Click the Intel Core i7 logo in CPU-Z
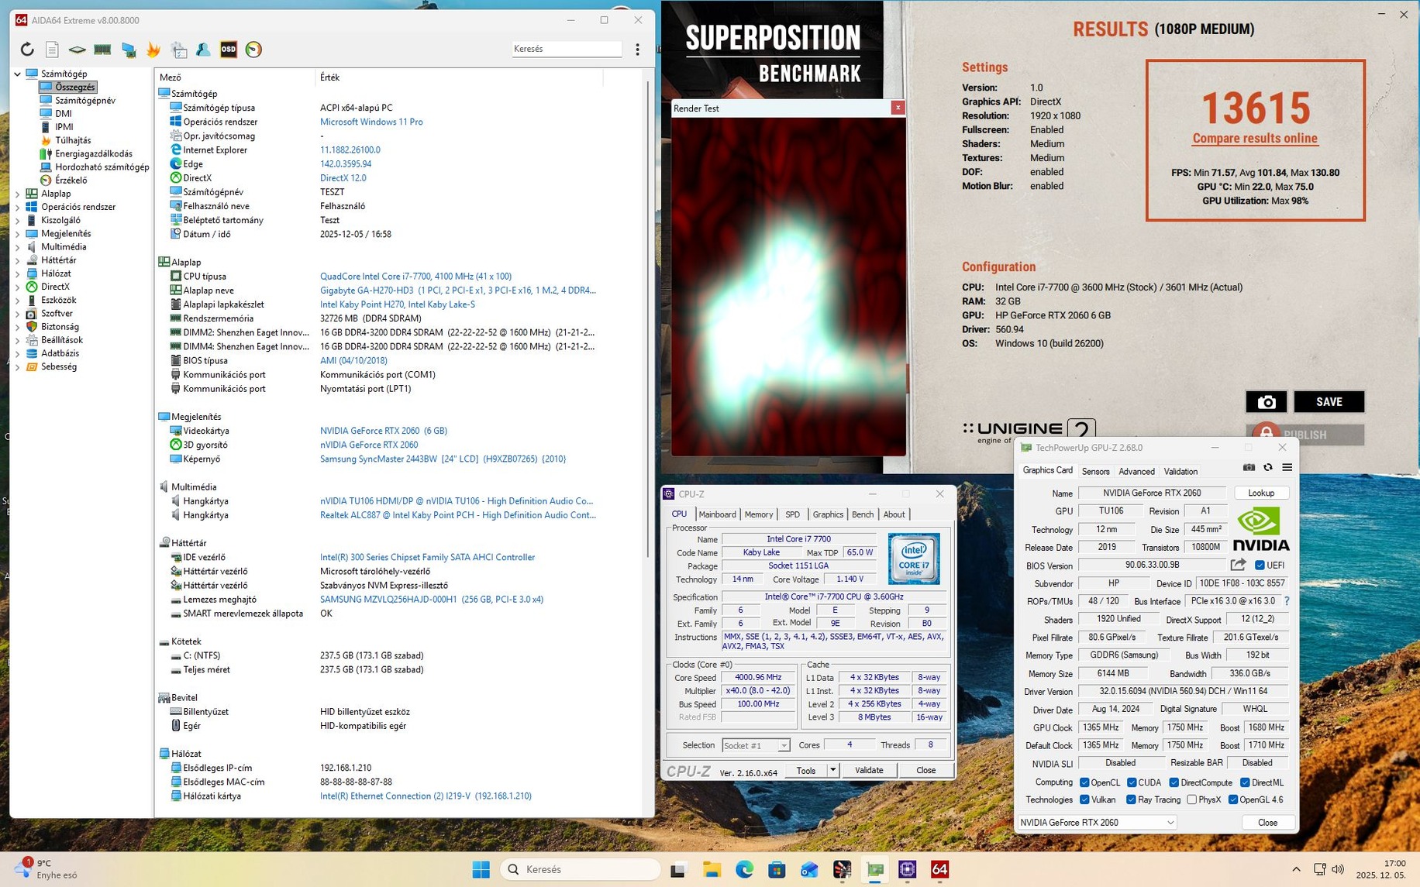The height and width of the screenshot is (887, 1420). [914, 559]
